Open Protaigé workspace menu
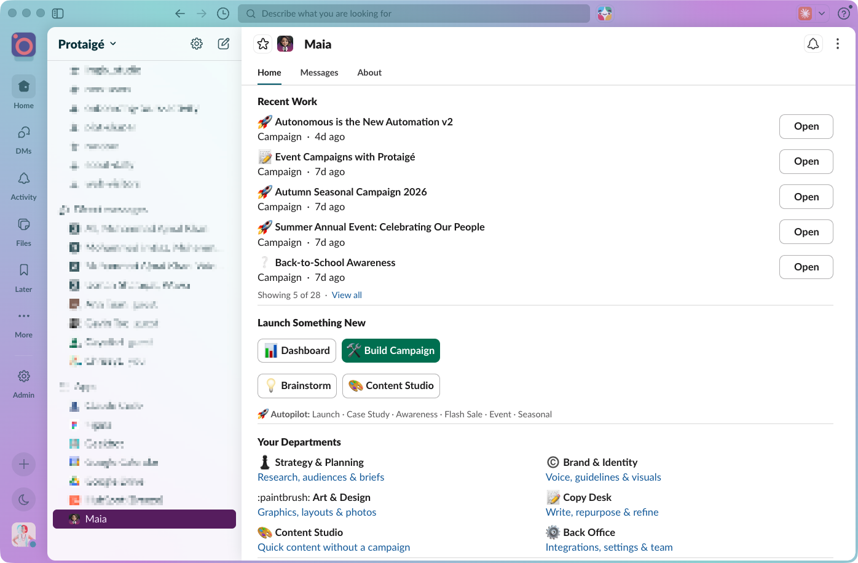The width and height of the screenshot is (858, 563). [x=87, y=44]
